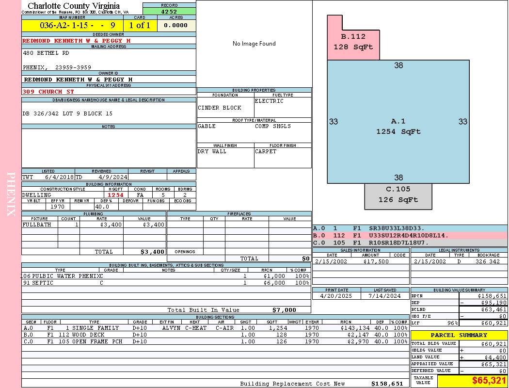The image size is (509, 388).
Task: Click the '1 of 1' card indicator
Action: (140, 25)
